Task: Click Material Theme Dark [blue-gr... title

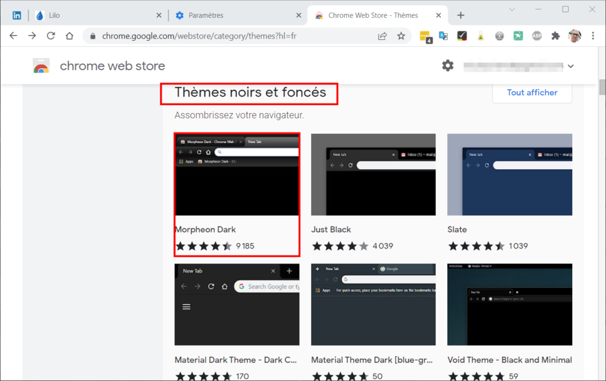Action: pyautogui.click(x=372, y=360)
